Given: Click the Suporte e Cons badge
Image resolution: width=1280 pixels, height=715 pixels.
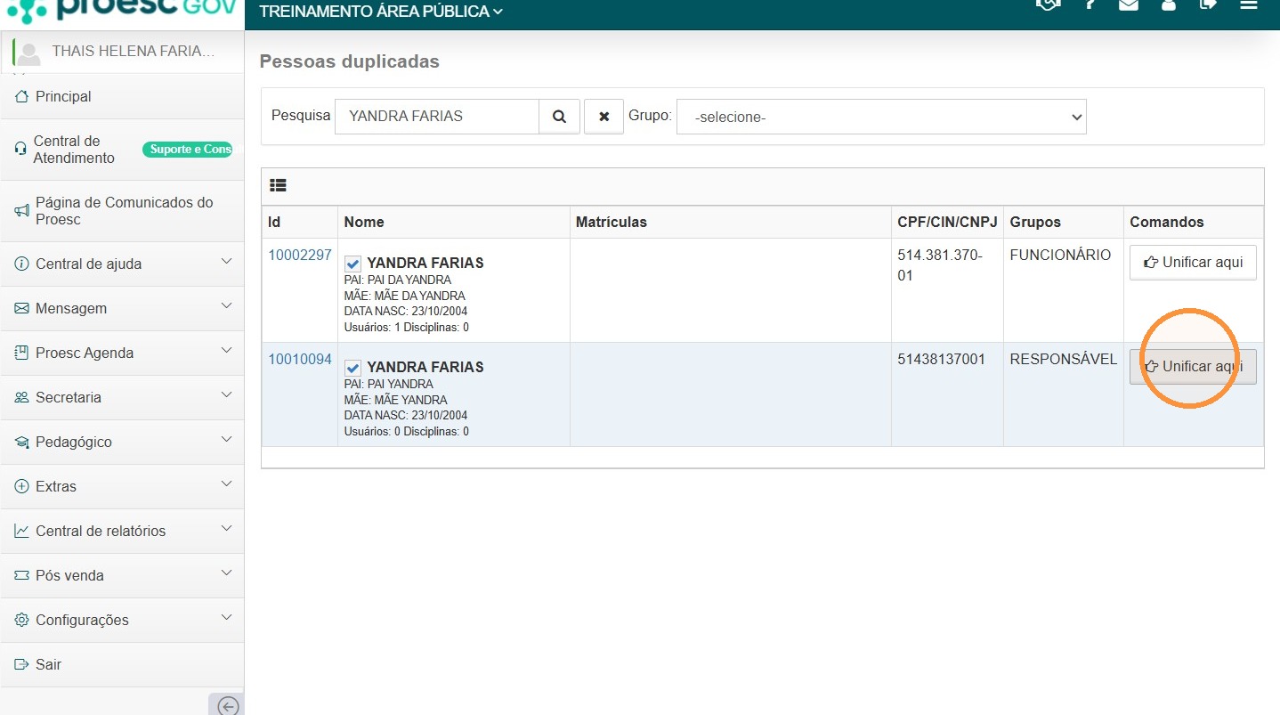Looking at the screenshot, I should click(x=187, y=150).
